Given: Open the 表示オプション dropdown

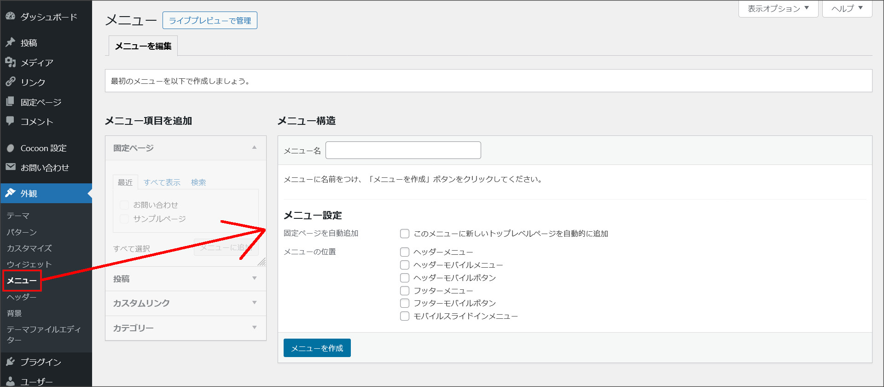Looking at the screenshot, I should point(778,9).
